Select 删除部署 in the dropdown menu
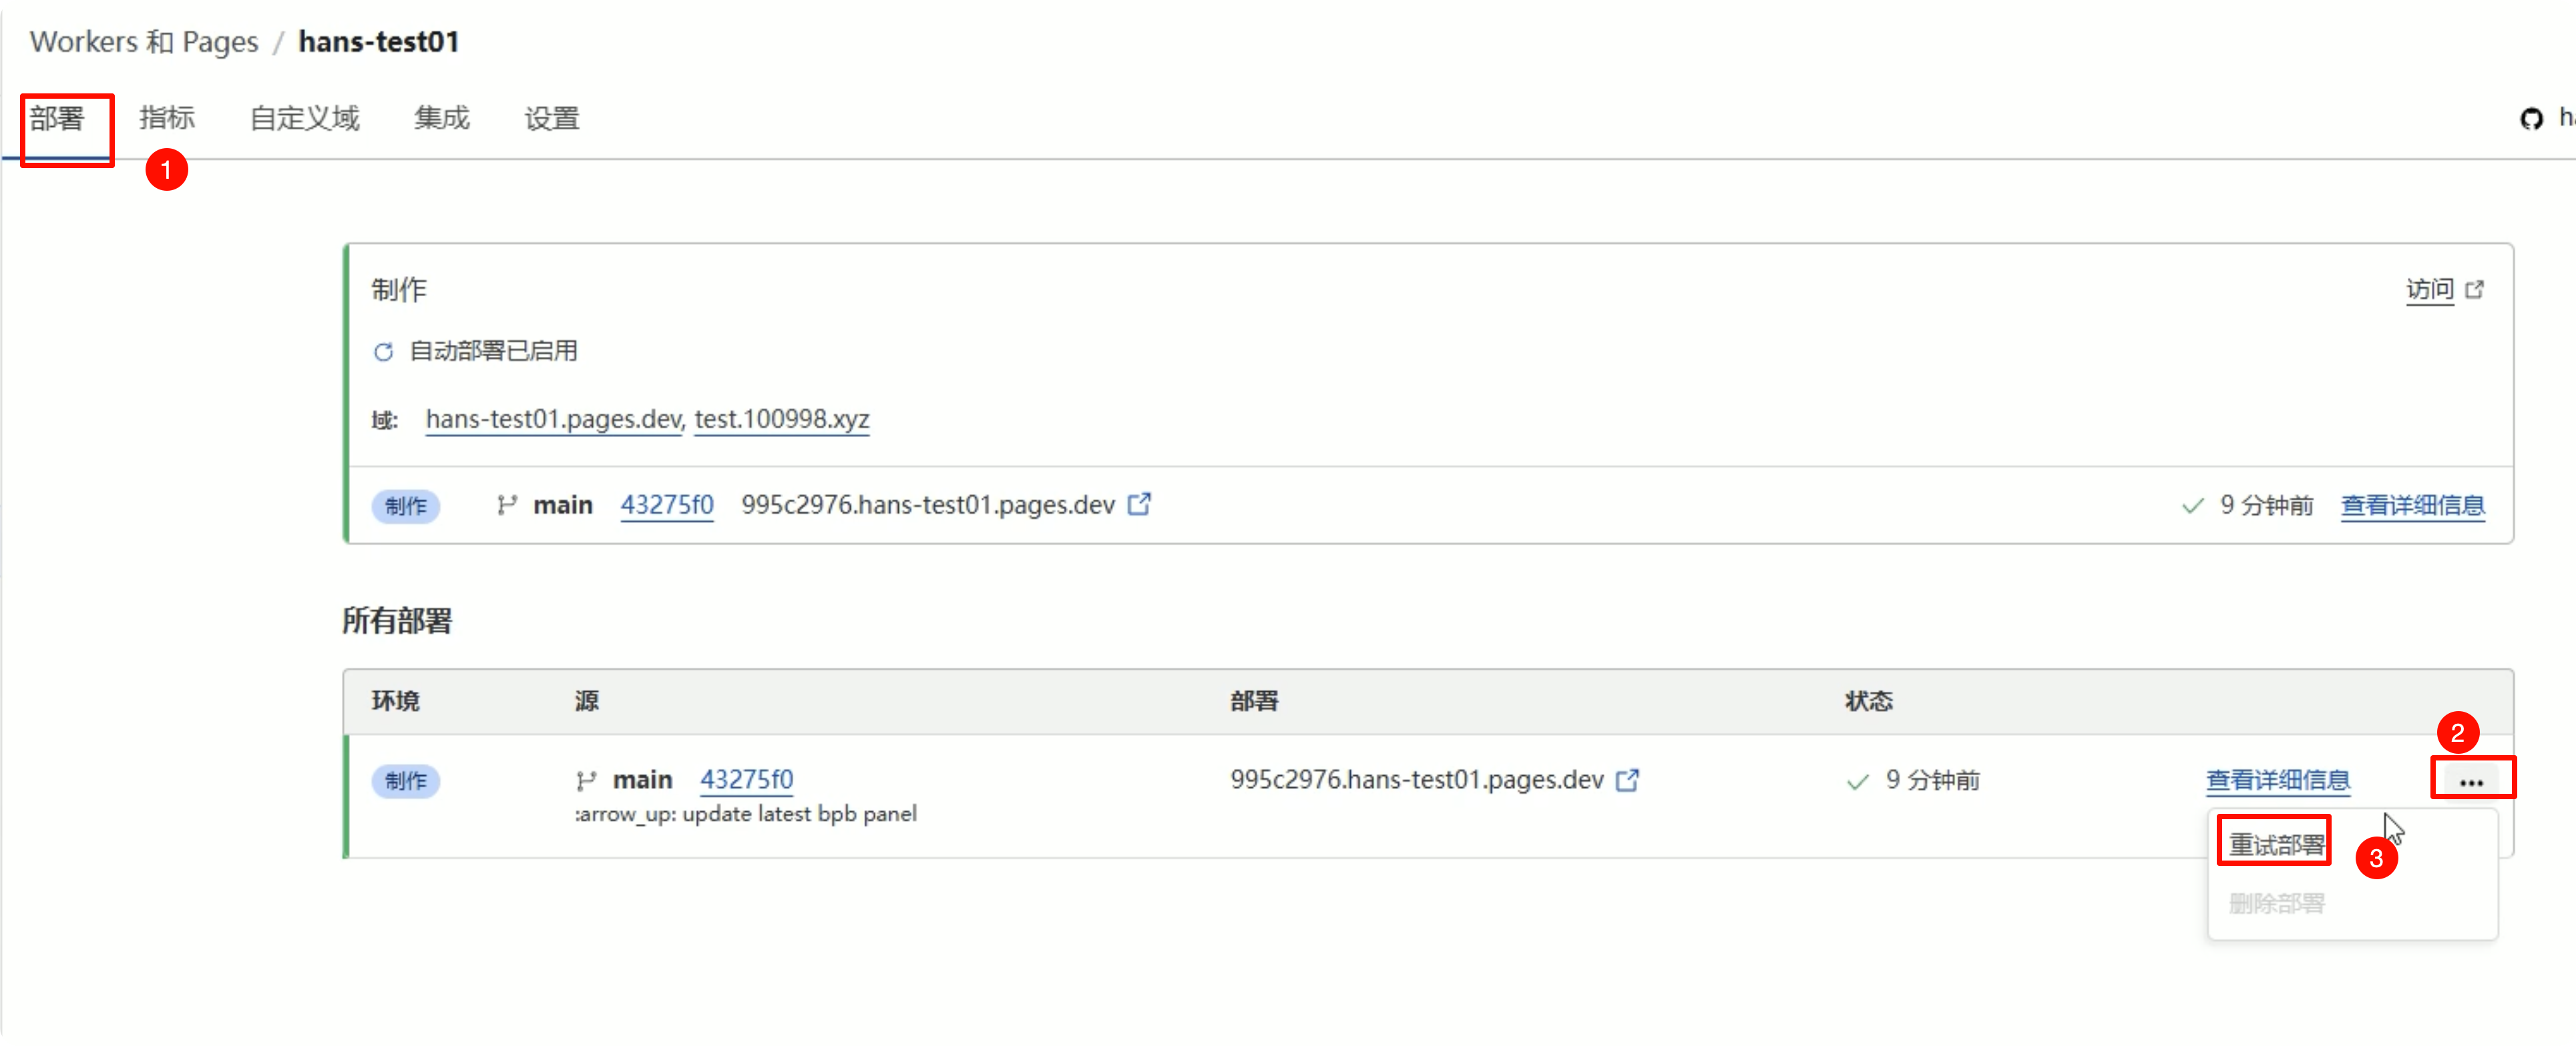The image size is (2576, 1046). [x=2276, y=903]
